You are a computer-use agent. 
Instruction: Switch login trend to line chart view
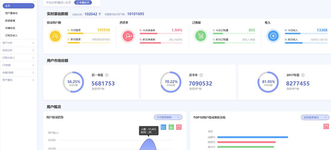click(163, 127)
